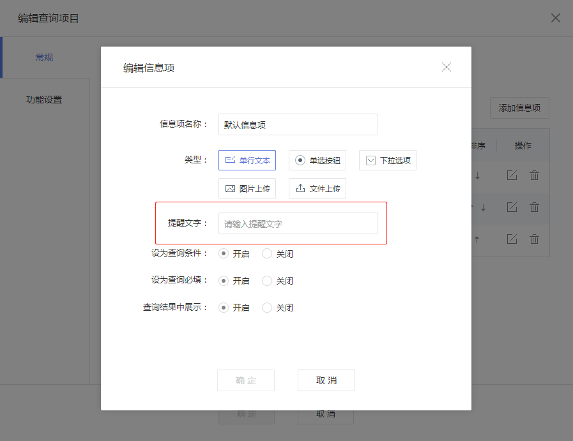Click the 信息项名称 input field
573x441 pixels.
(298, 124)
